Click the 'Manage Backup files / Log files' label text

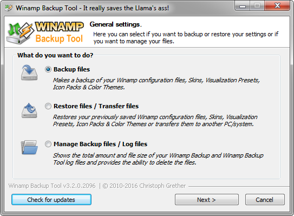100,144
